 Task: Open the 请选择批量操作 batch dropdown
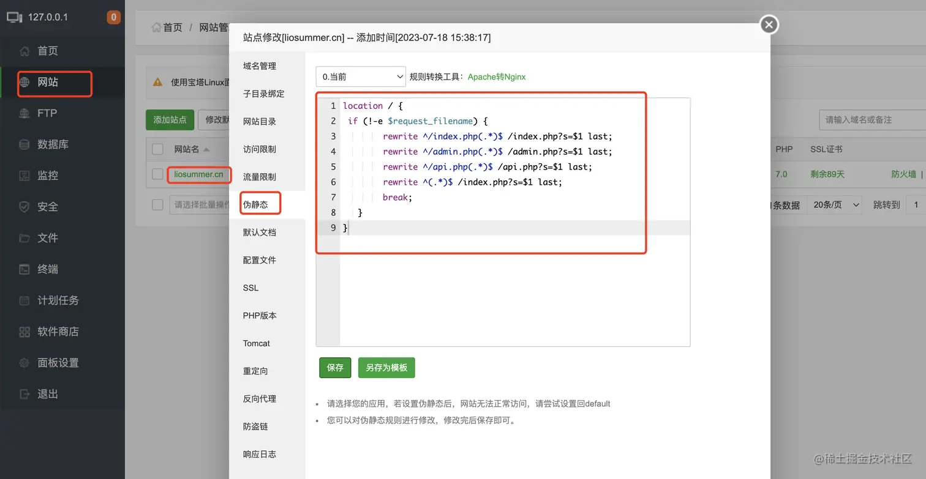200,205
